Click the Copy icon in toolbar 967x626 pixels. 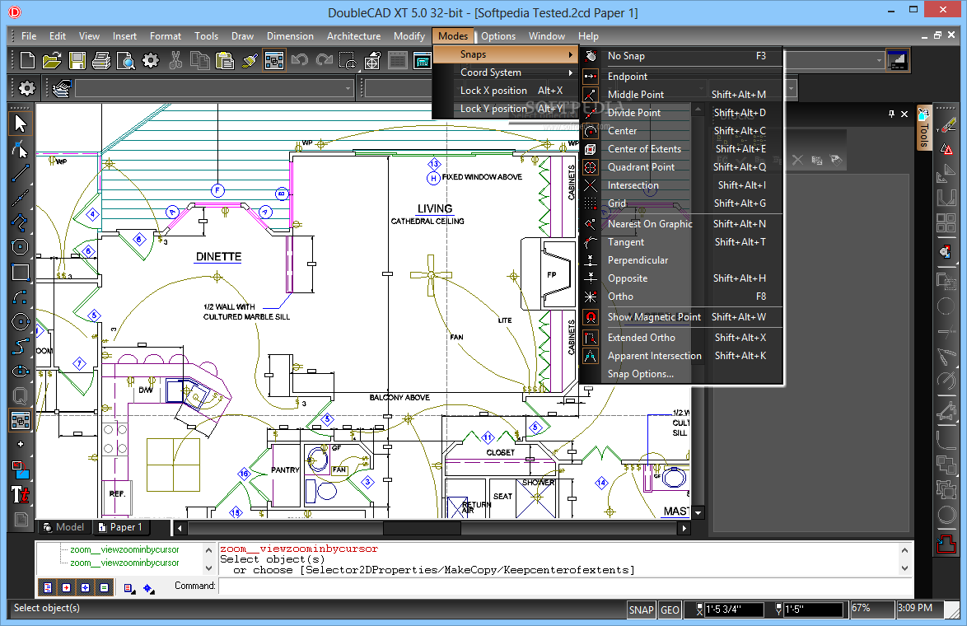pyautogui.click(x=200, y=60)
